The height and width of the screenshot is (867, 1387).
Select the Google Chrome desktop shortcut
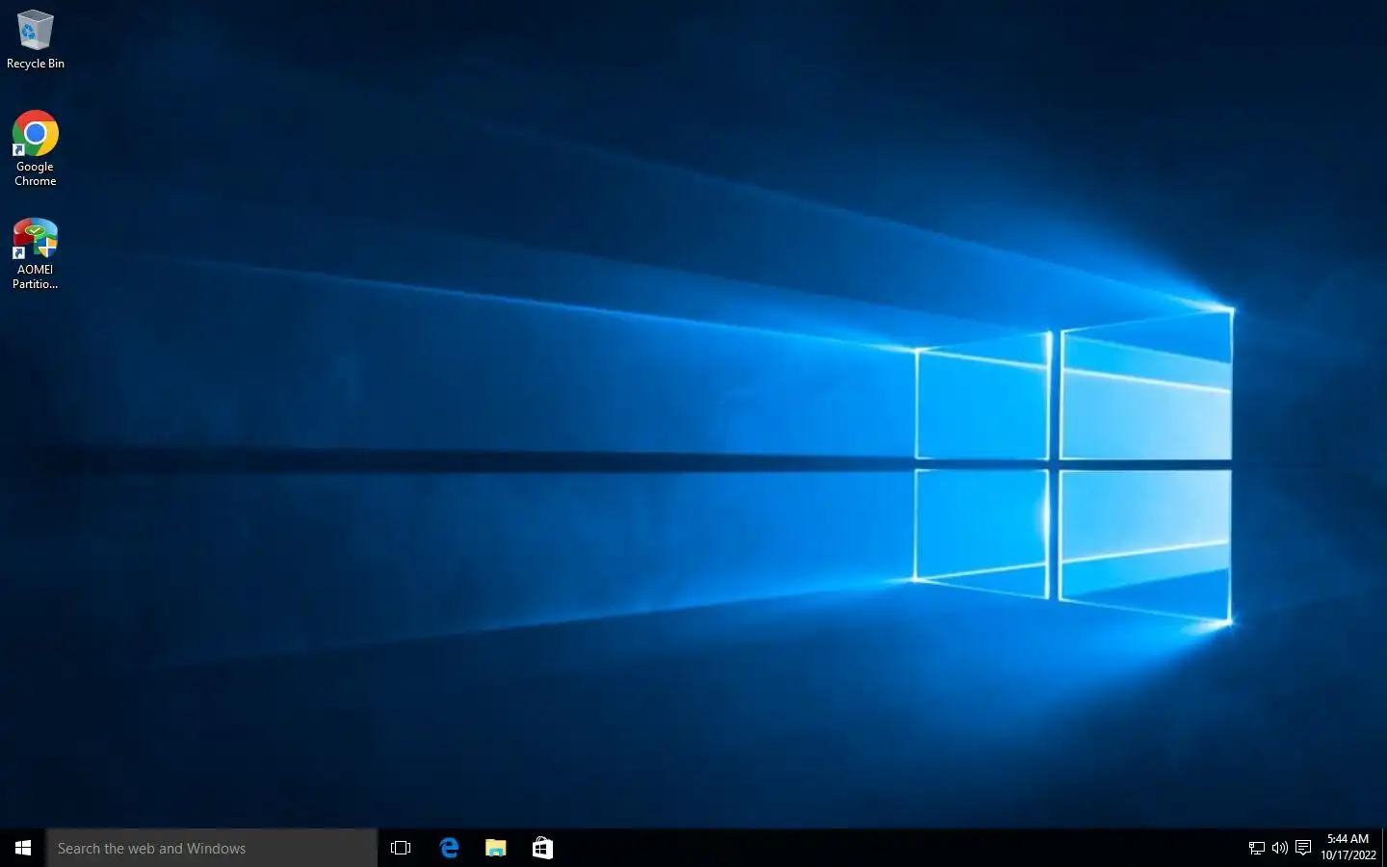point(36,148)
